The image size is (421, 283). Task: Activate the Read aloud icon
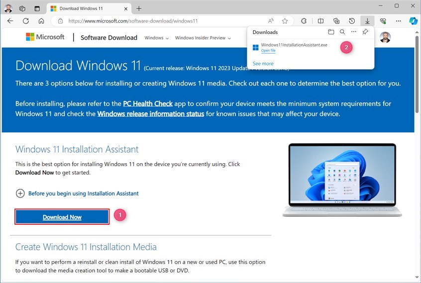click(271, 21)
